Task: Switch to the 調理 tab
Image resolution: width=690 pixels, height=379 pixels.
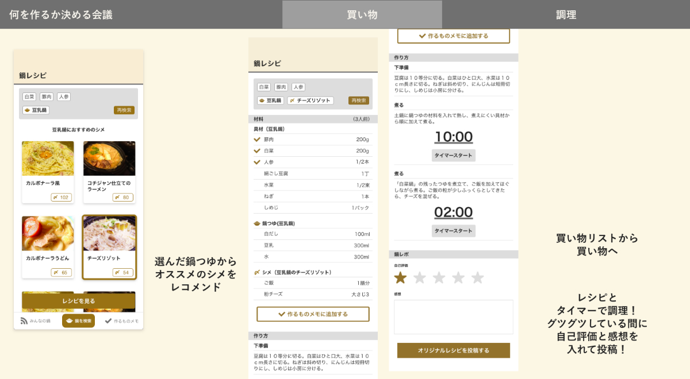Action: coord(566,14)
